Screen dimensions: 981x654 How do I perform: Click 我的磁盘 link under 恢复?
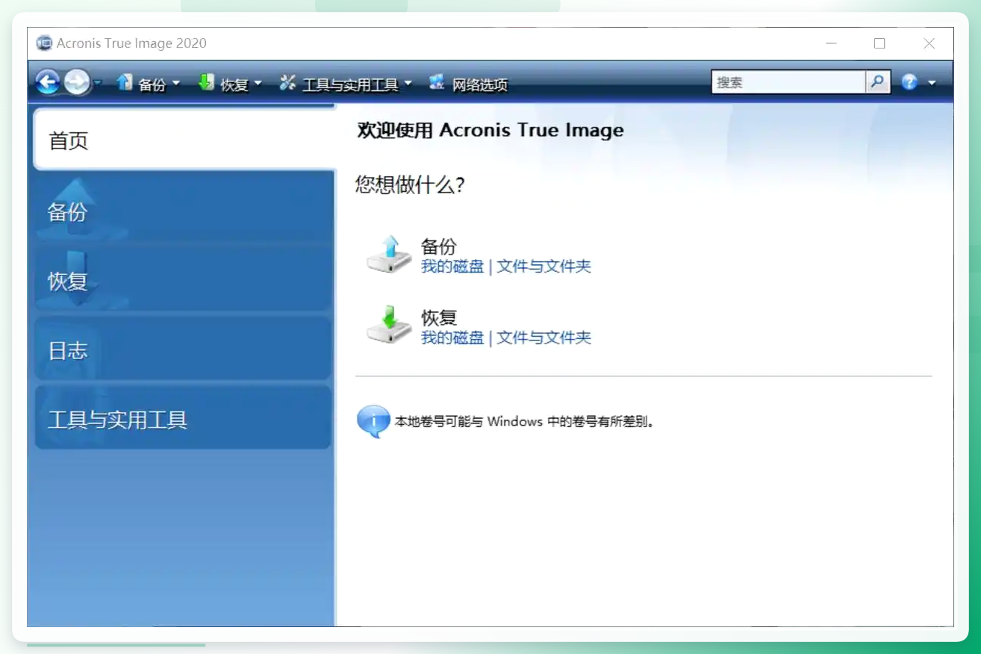pyautogui.click(x=452, y=337)
